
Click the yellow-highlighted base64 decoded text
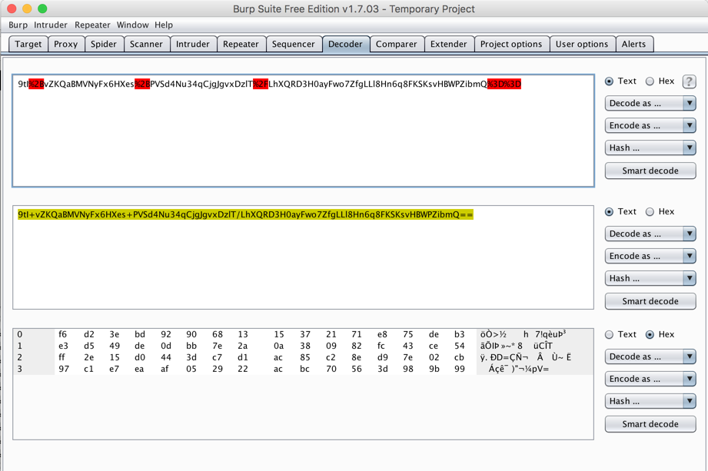coord(246,214)
